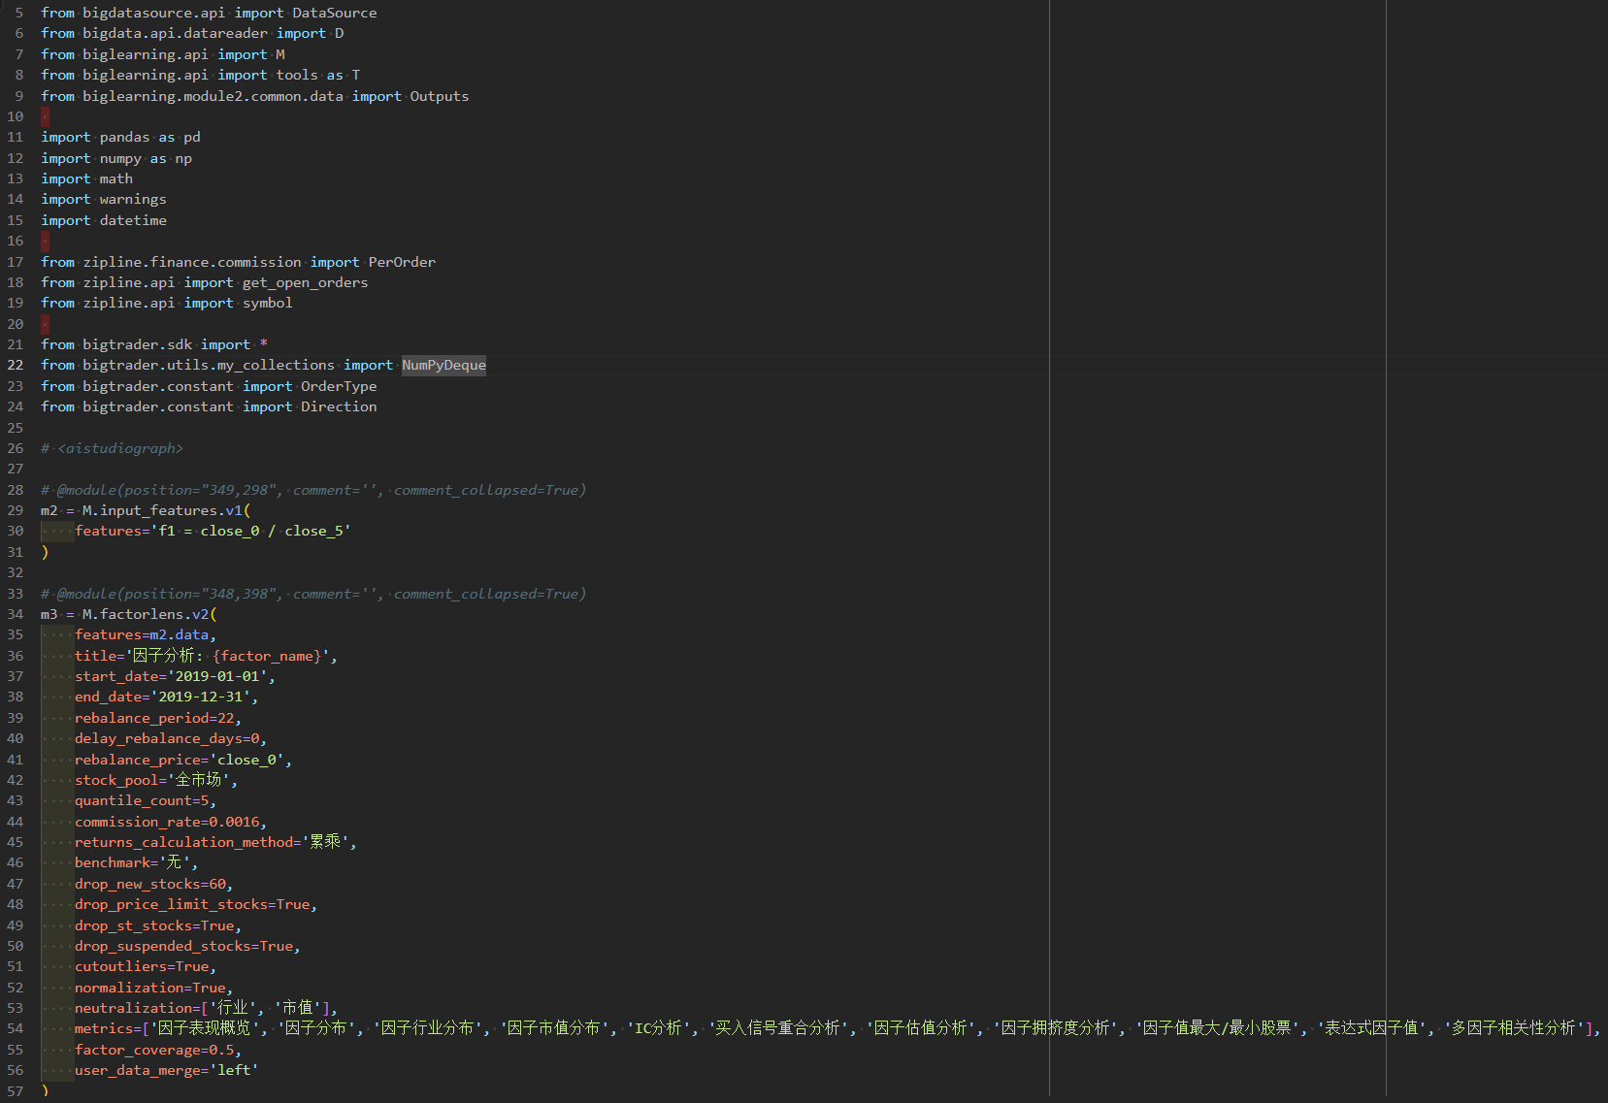Click line number 22 in the gutter
This screenshot has width=1608, height=1103.
(16, 366)
